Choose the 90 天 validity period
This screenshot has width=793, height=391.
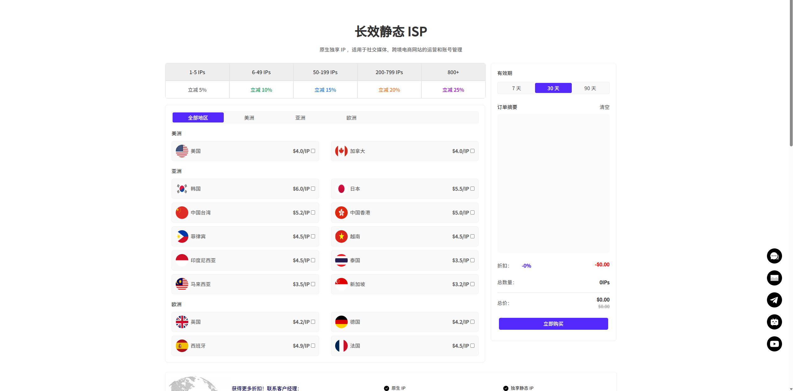590,88
